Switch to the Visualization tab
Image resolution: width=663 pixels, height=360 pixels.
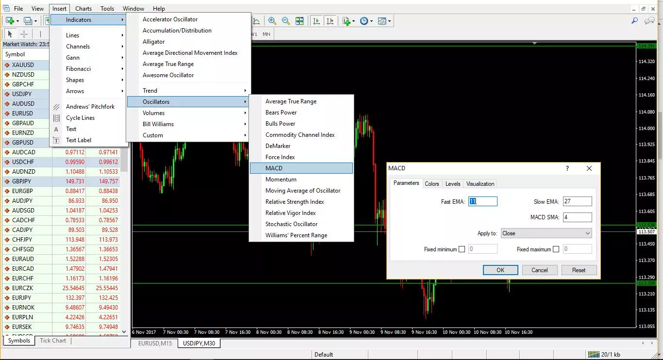pos(481,184)
